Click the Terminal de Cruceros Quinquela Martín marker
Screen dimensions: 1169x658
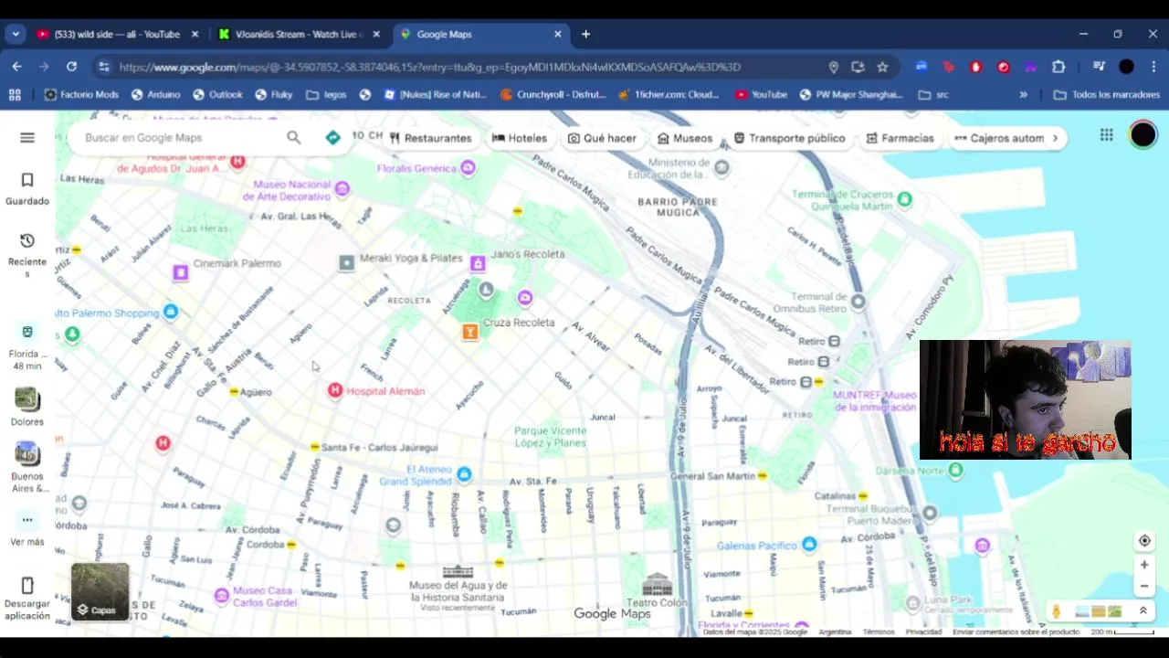point(904,199)
